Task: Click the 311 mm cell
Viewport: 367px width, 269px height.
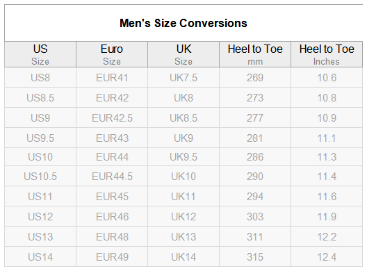Action: (255, 237)
